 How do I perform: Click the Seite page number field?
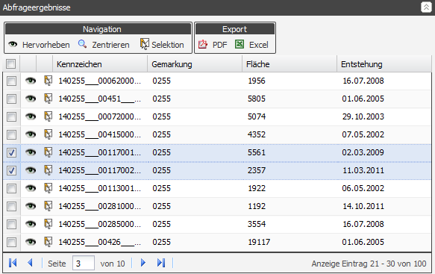84,263
